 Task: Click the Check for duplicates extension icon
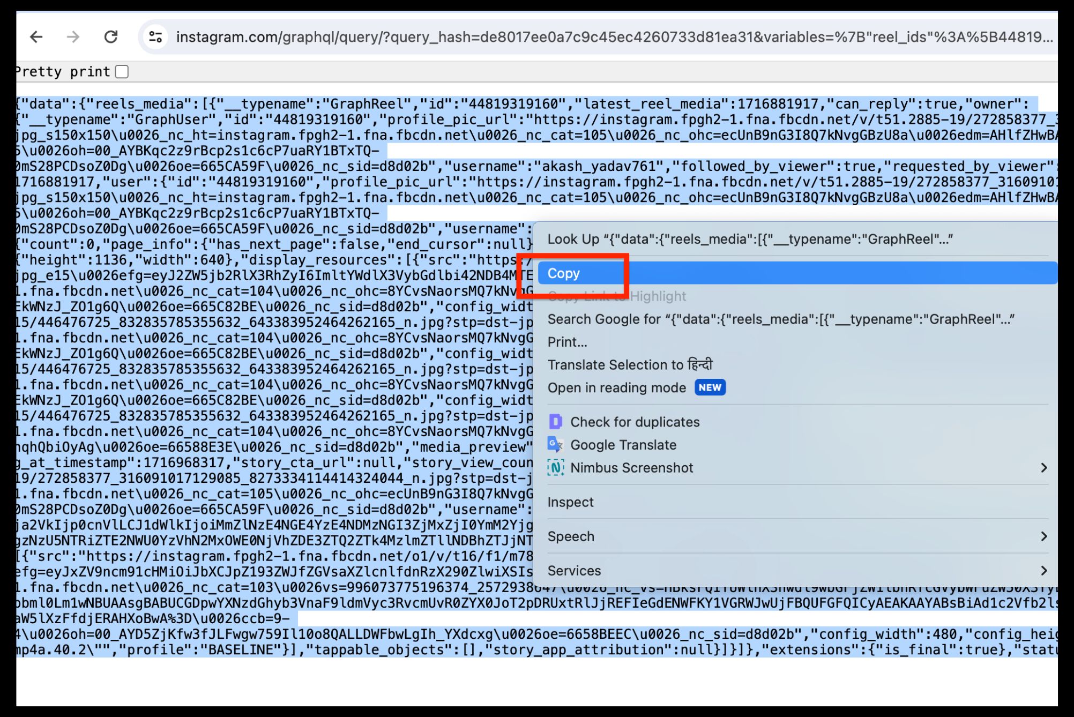tap(555, 422)
